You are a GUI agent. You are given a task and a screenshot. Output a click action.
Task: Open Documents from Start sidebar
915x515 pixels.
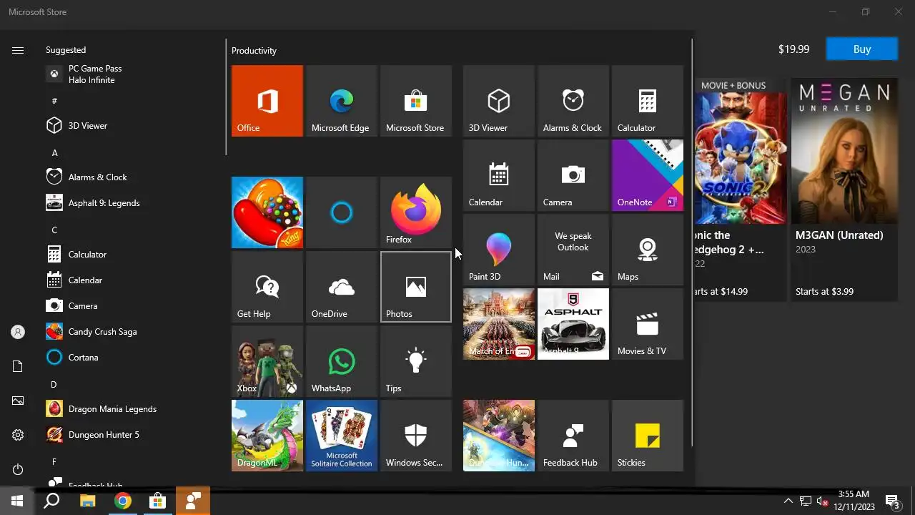[x=18, y=366]
